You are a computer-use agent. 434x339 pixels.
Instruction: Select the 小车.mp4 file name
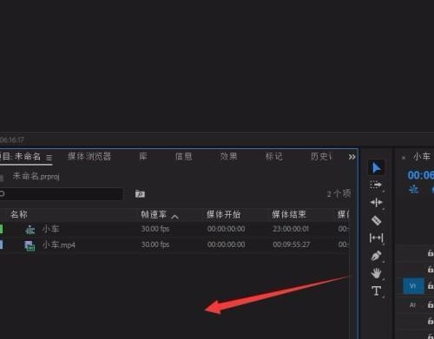coord(59,245)
